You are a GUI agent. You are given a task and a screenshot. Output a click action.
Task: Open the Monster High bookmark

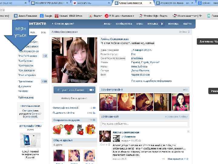pyautogui.click(x=154, y=16)
